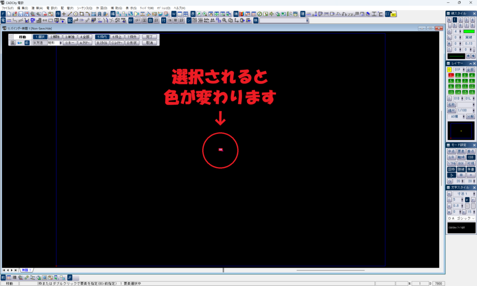Toggle 可視 visibility mode button

(x=470, y=163)
